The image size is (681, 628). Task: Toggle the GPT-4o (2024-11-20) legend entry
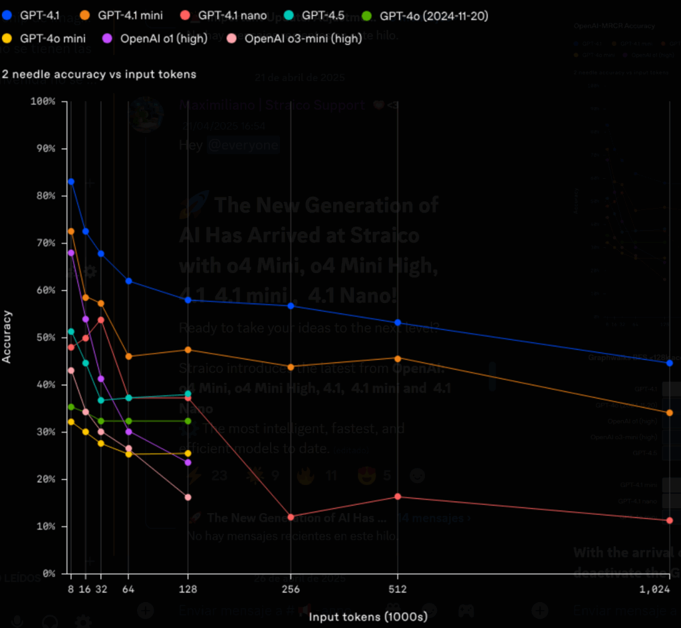[425, 16]
